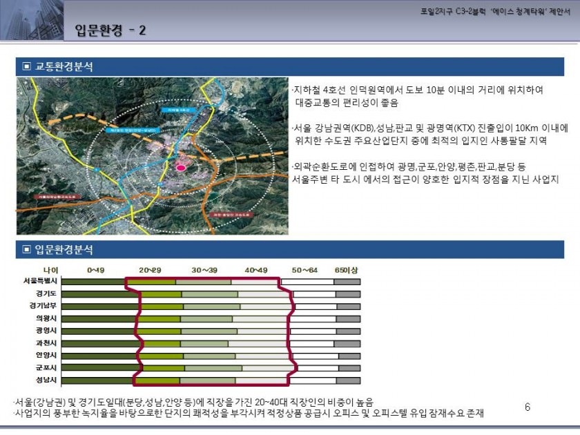The width and height of the screenshot is (580, 435).
Task: Click the gray 65이상 bar for 과천시
Action: pos(347,343)
